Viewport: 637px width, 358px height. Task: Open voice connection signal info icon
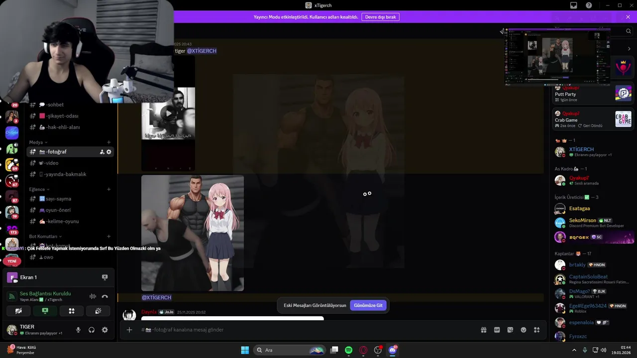[x=12, y=296]
